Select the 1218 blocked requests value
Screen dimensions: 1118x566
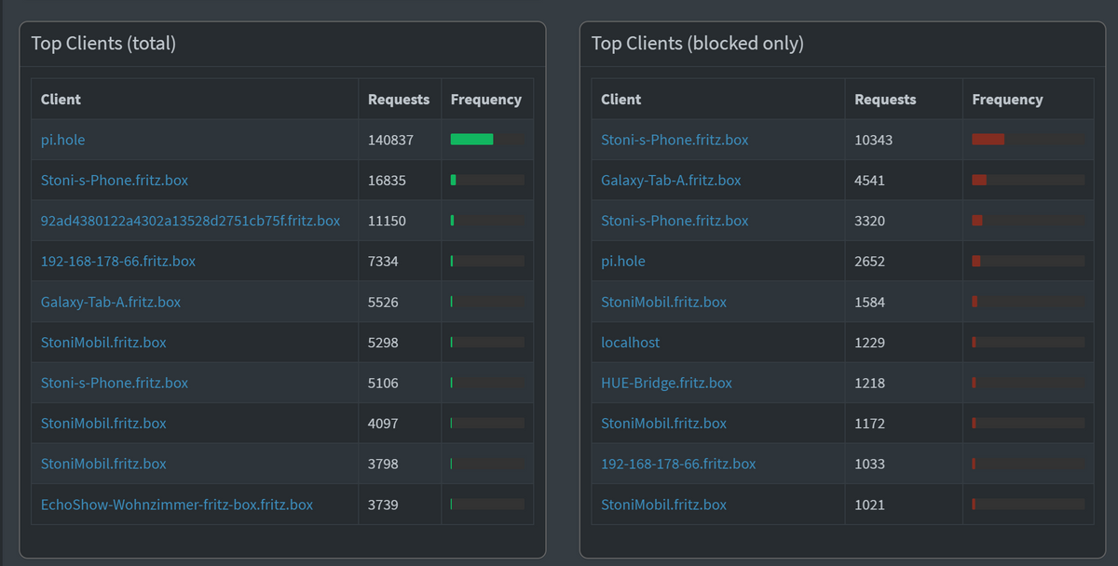(x=869, y=383)
